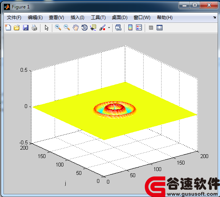Pick the Brush data tool

(x=102, y=27)
